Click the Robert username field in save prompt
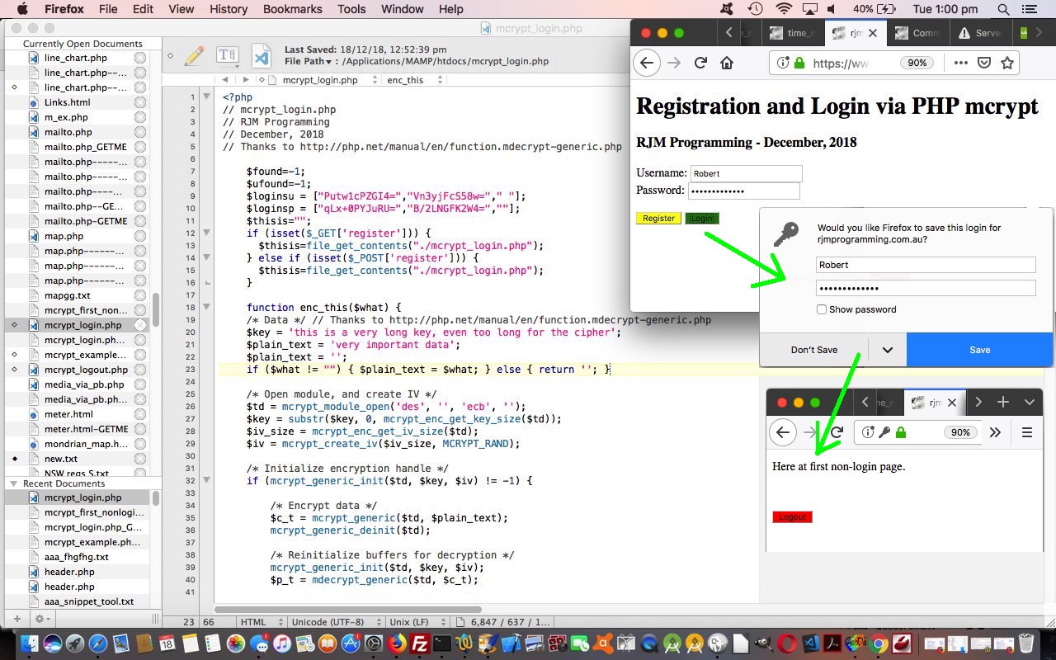1056x660 pixels. 926,265
